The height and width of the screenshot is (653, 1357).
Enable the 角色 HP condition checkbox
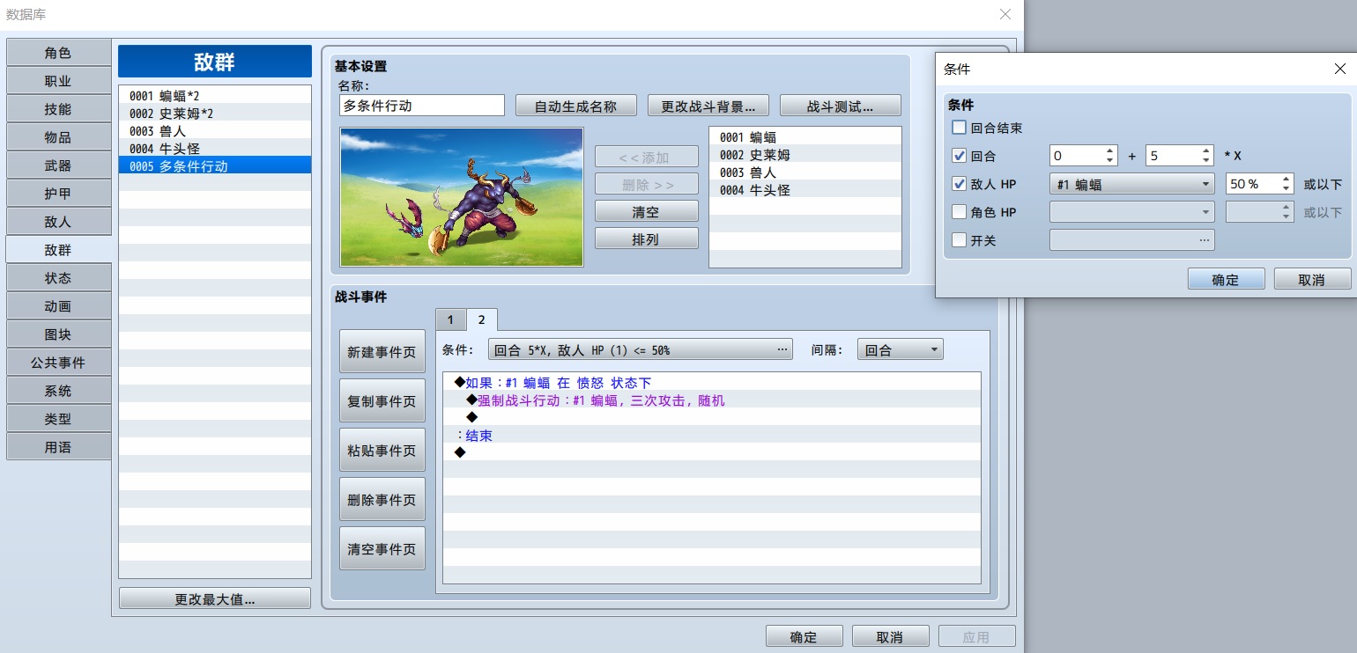(959, 212)
